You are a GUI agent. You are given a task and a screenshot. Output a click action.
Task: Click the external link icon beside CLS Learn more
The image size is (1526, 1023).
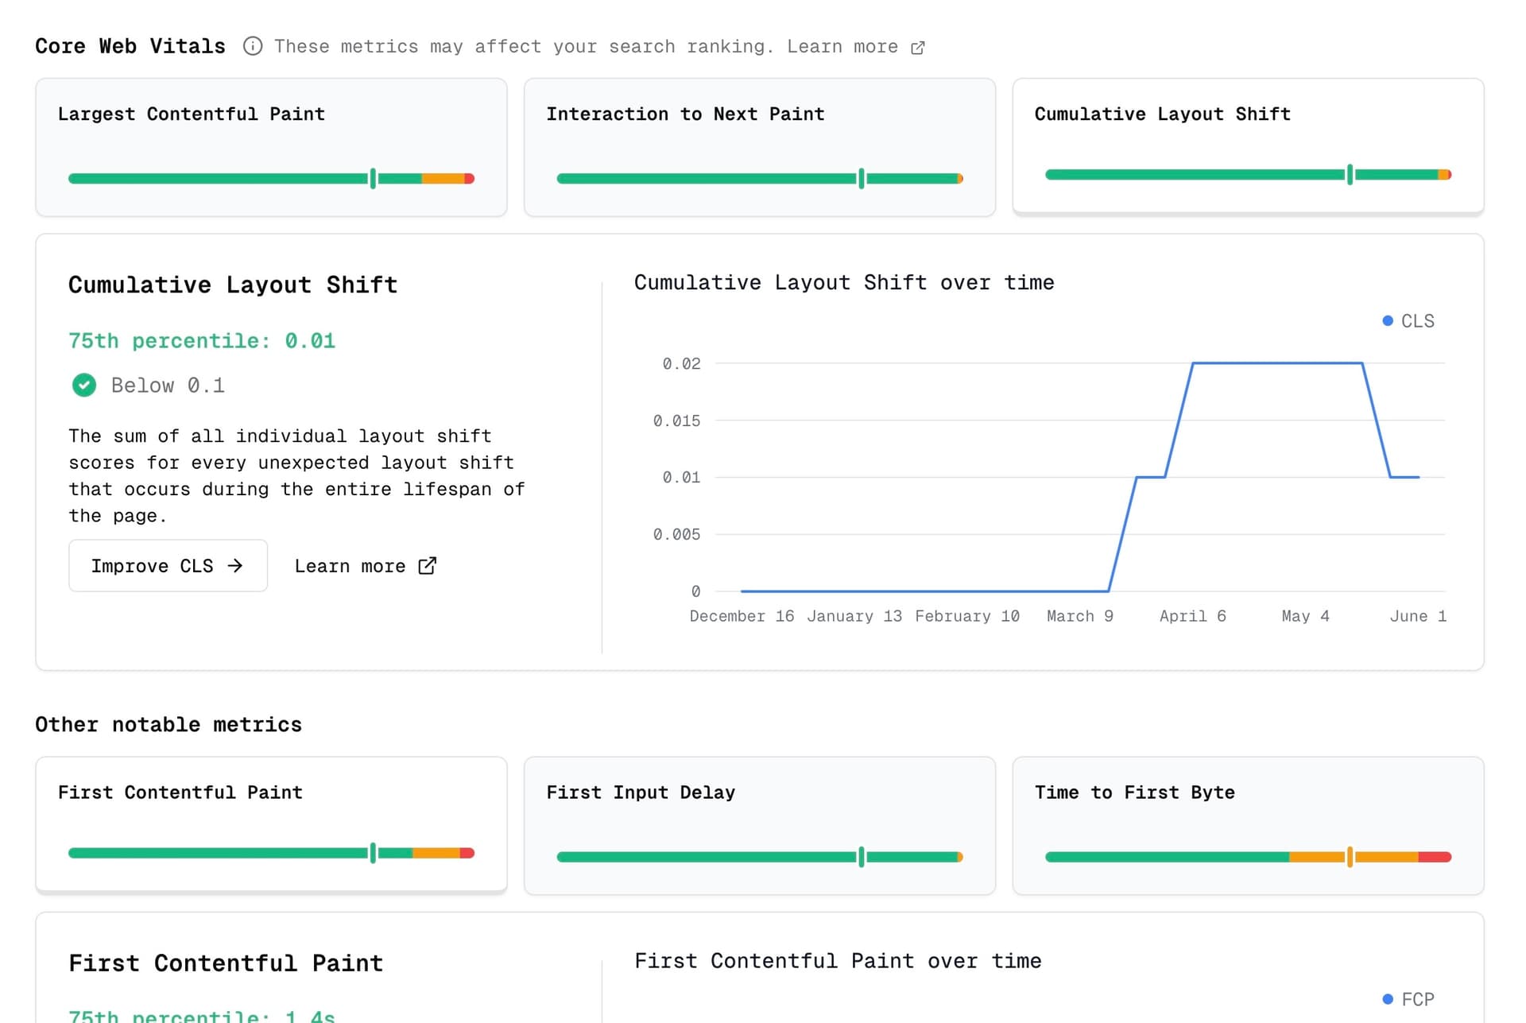tap(427, 566)
